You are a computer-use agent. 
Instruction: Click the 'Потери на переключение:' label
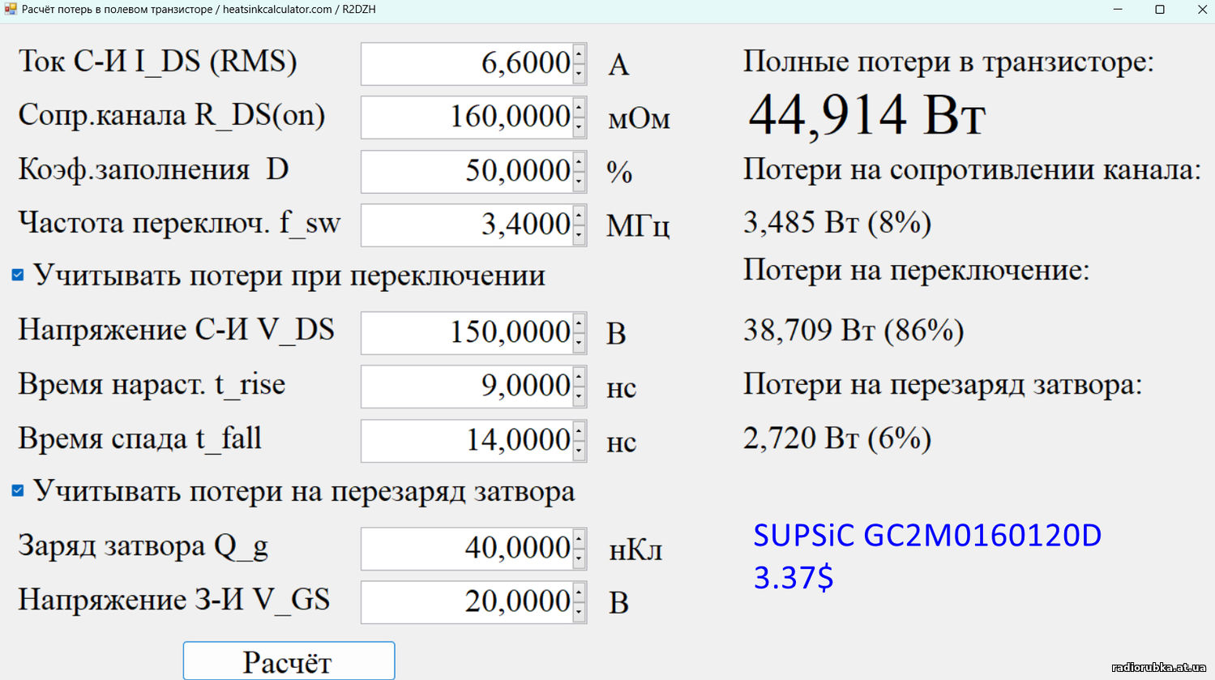click(x=917, y=270)
